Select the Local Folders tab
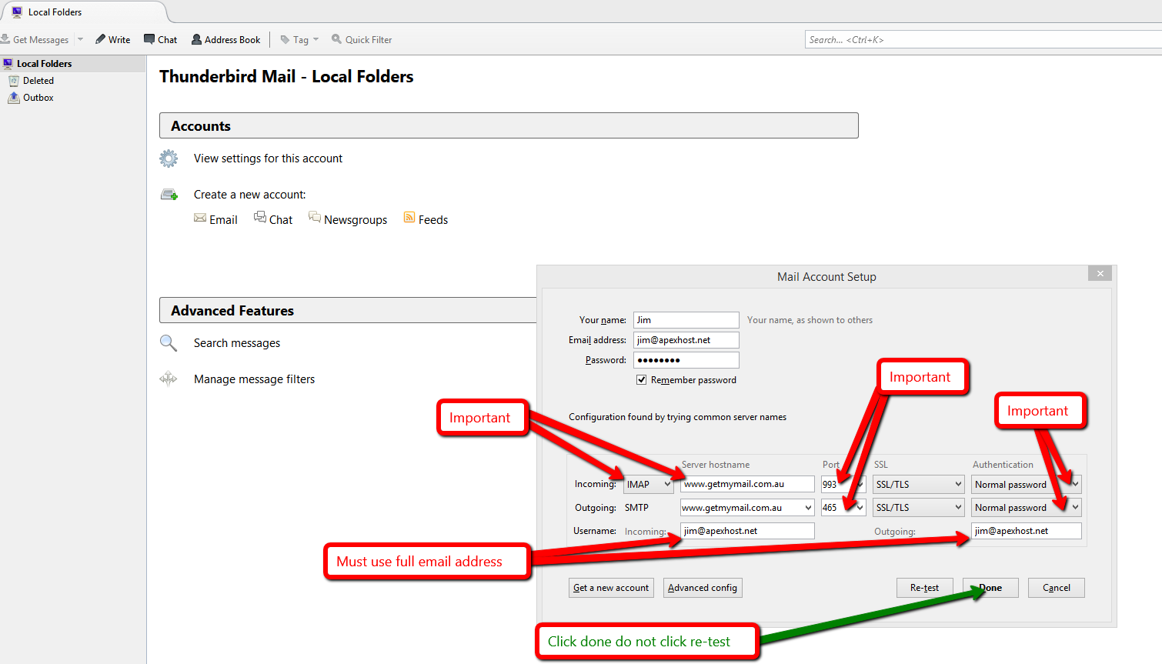Screen dimensions: 1162x664 (x=83, y=12)
